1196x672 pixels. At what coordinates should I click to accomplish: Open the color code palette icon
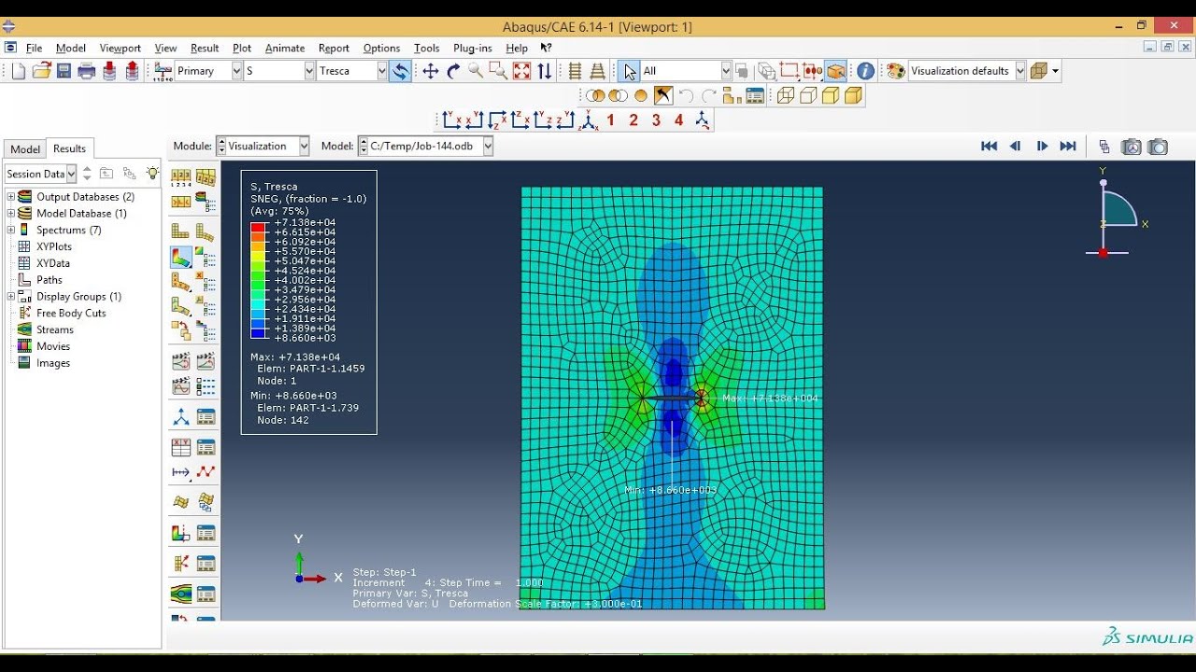click(x=895, y=71)
